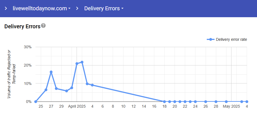Select the March 28 data point

(56, 88)
